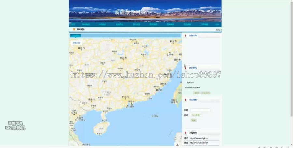The image size is (293, 148).
Task: Click 金华市 label on the map
Action: tap(170, 55)
